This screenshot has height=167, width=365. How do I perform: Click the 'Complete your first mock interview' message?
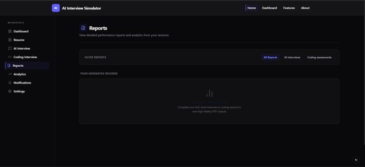tap(209, 109)
